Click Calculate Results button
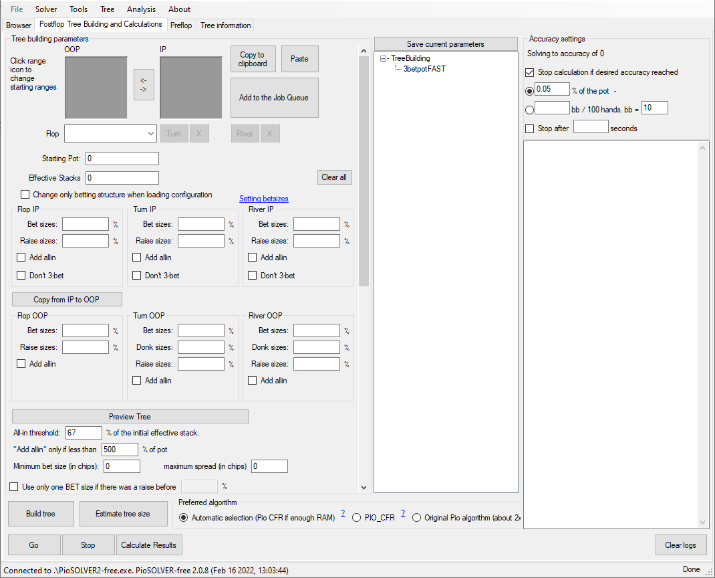 click(x=149, y=545)
